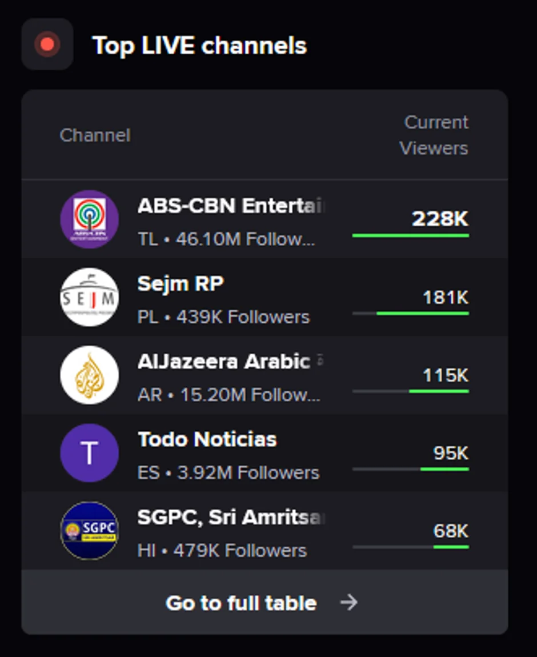The height and width of the screenshot is (657, 537).
Task: Click the Todo Noticias purple T avatar
Action: (90, 453)
